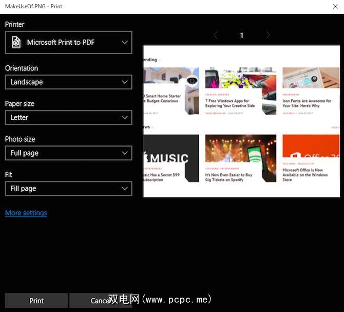This screenshot has width=344, height=312.
Task: Click the MakeUseOf.PNG - Print window title
Action: pyautogui.click(x=33, y=6)
